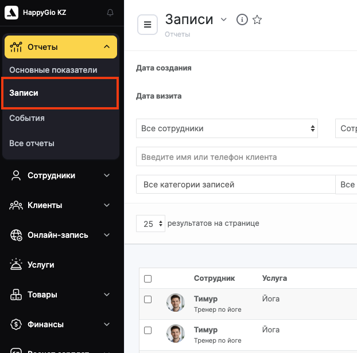This screenshot has width=357, height=353.
Task: Open the 25 results per page dropdown
Action: (x=150, y=223)
